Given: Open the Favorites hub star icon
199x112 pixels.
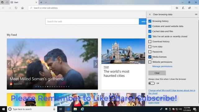Looking at the screenshot, I should coord(177,8).
